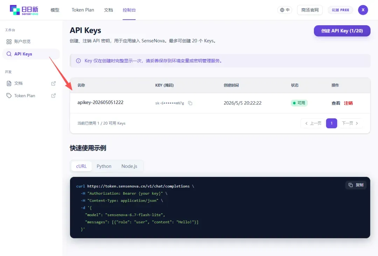Click the KEY (掩码) column header
This screenshot has width=378, height=256.
[x=164, y=85]
